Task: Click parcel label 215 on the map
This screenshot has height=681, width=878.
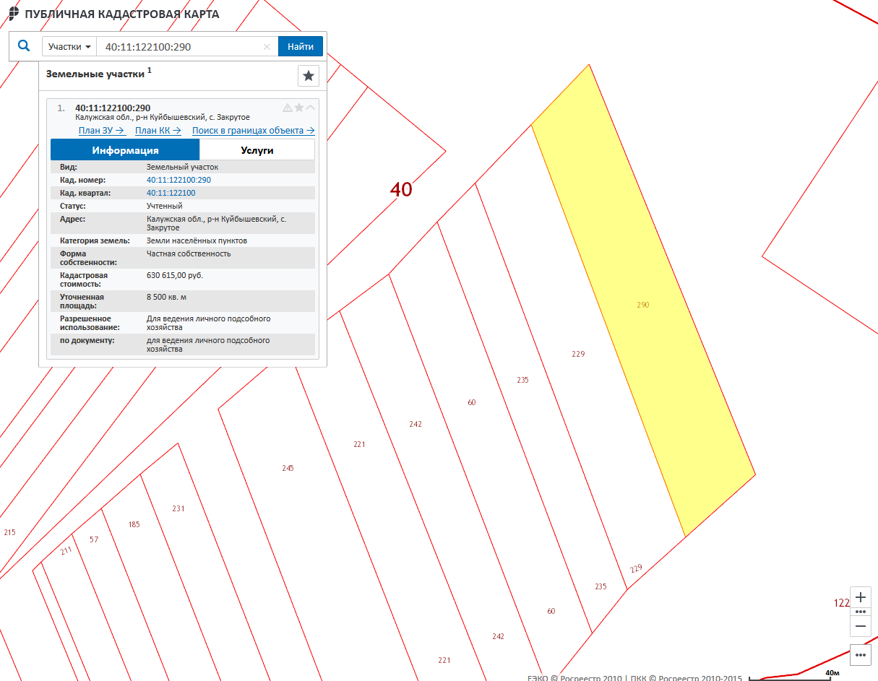Action: tap(9, 532)
